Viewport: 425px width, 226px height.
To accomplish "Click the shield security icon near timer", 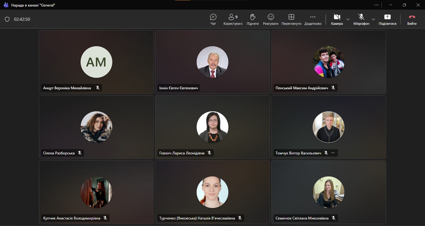I will coord(7,19).
